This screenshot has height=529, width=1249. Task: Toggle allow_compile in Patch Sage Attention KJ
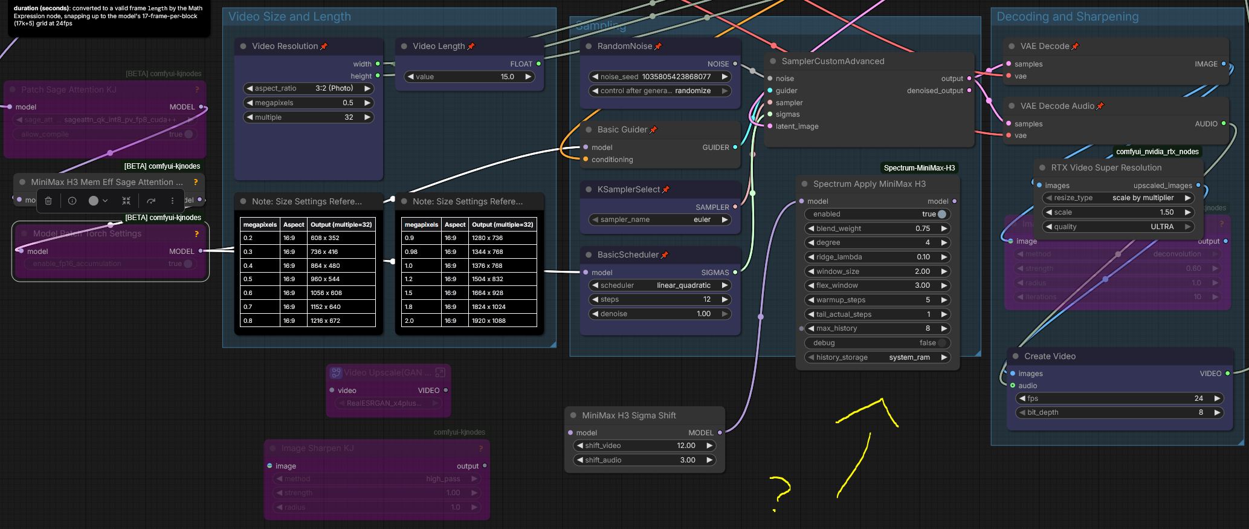(x=189, y=134)
